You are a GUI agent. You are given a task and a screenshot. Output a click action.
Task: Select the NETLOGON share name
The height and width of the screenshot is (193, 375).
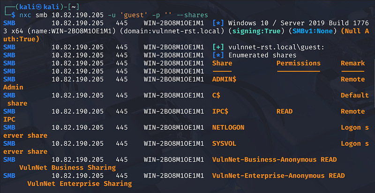click(x=228, y=127)
